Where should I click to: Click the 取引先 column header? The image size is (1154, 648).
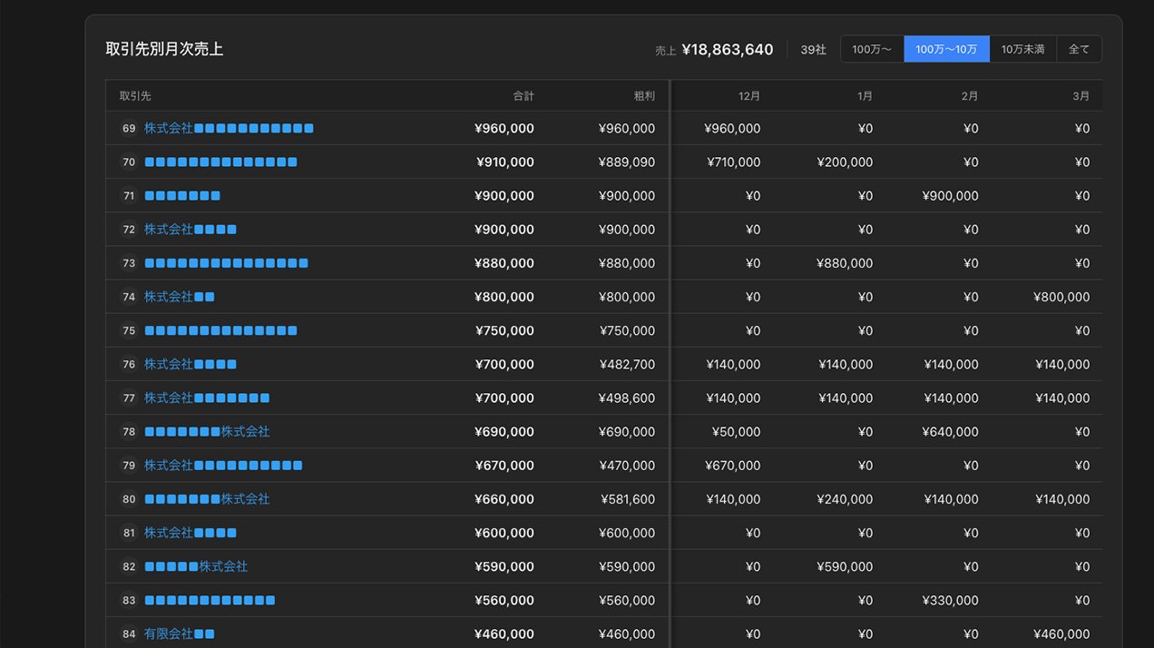click(135, 96)
